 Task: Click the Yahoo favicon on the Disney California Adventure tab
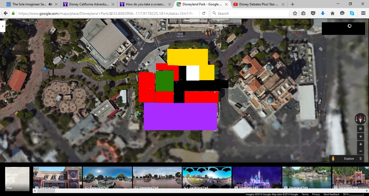coord(65,4)
